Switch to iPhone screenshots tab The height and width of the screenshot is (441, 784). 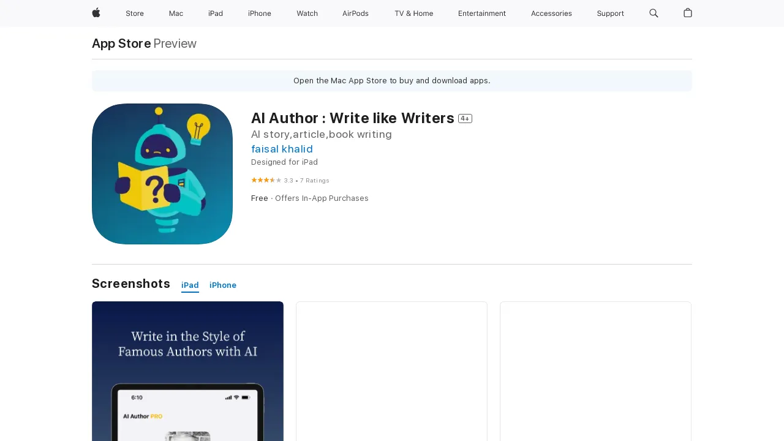pyautogui.click(x=223, y=285)
